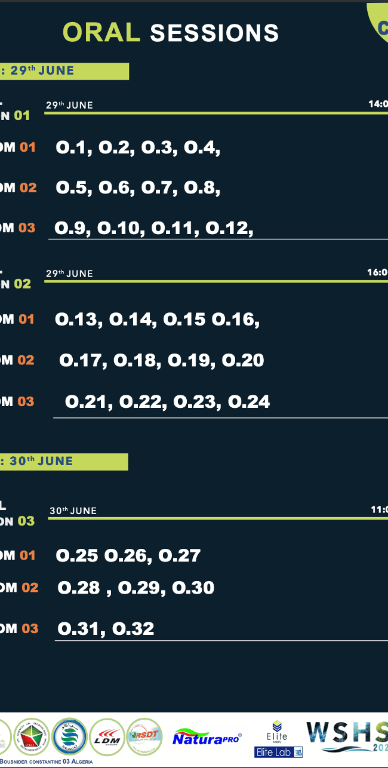Click the red star emblem logo
Screen dimensions: 388x768
pyautogui.click(x=32, y=738)
